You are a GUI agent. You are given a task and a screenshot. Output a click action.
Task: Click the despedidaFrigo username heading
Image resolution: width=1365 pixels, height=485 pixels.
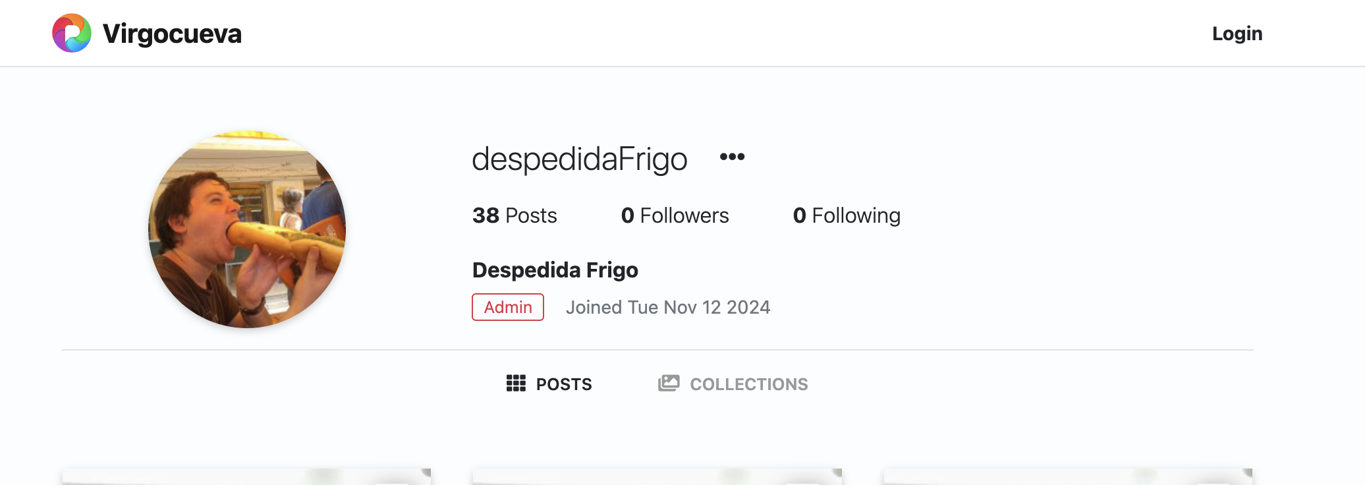579,158
